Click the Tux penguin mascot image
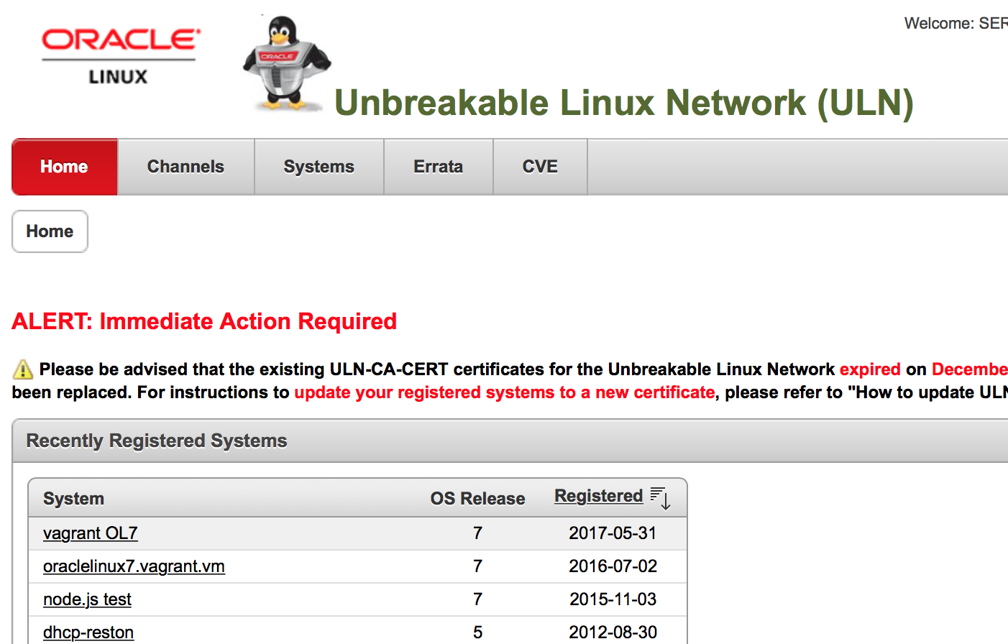 pyautogui.click(x=286, y=65)
